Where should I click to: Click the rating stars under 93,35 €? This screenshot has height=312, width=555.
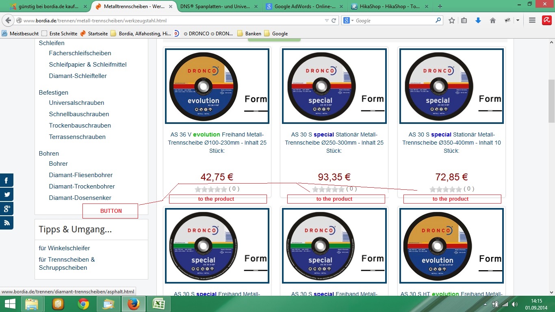pyautogui.click(x=328, y=189)
